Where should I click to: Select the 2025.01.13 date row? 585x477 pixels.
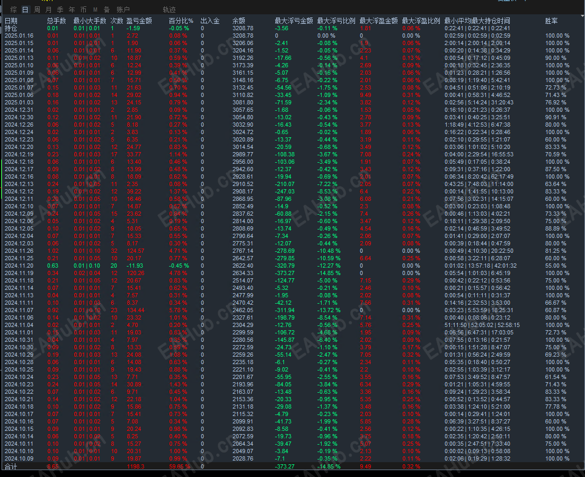[19, 58]
